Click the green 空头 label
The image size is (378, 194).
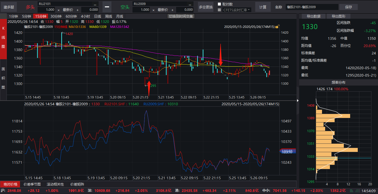point(125,7)
